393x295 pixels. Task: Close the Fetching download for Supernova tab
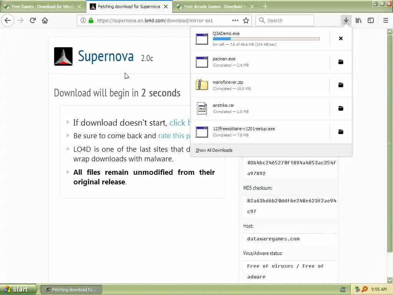166,7
